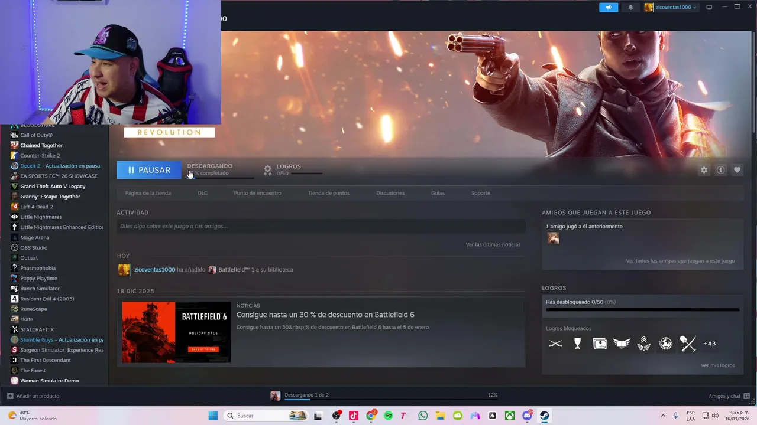Select Counter-Strike 2 in library list
The image size is (757, 425).
point(40,156)
